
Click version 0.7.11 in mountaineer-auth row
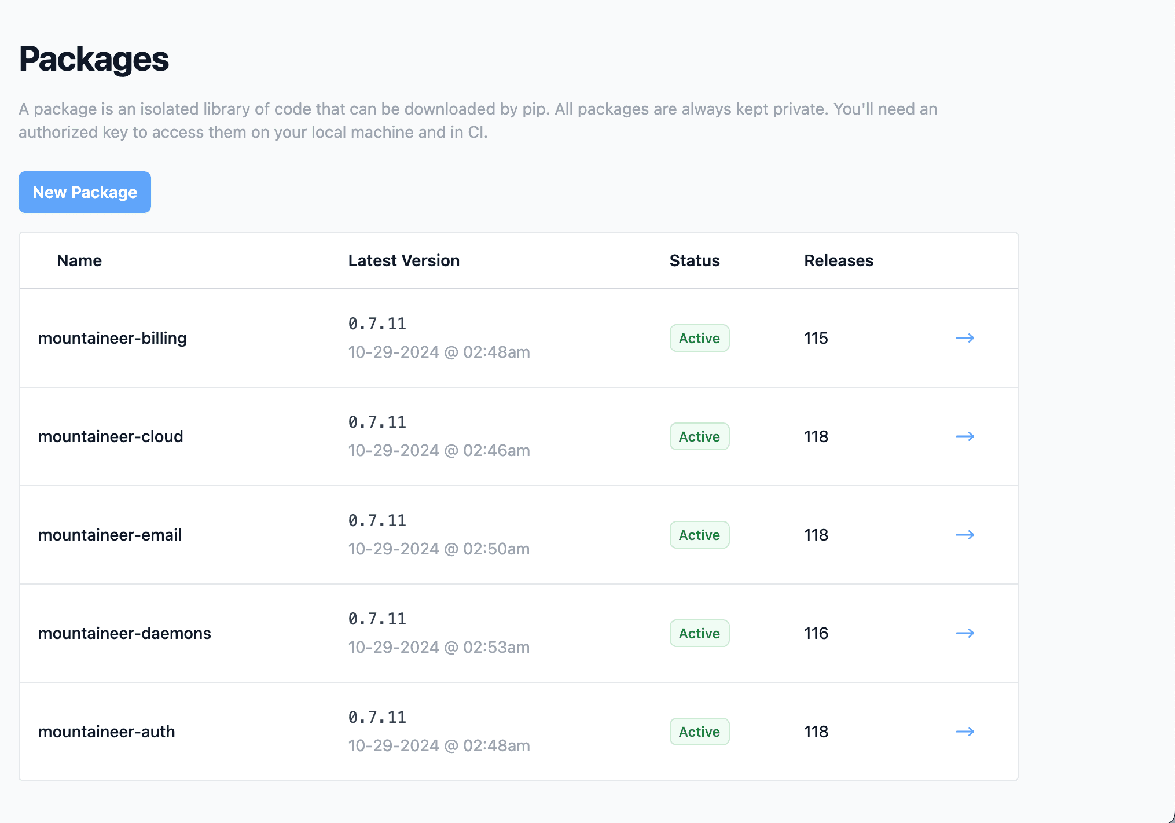tap(377, 717)
